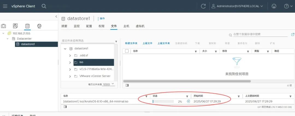Filter the 开始时间 column
This screenshot has width=295, height=116.
[238, 96]
